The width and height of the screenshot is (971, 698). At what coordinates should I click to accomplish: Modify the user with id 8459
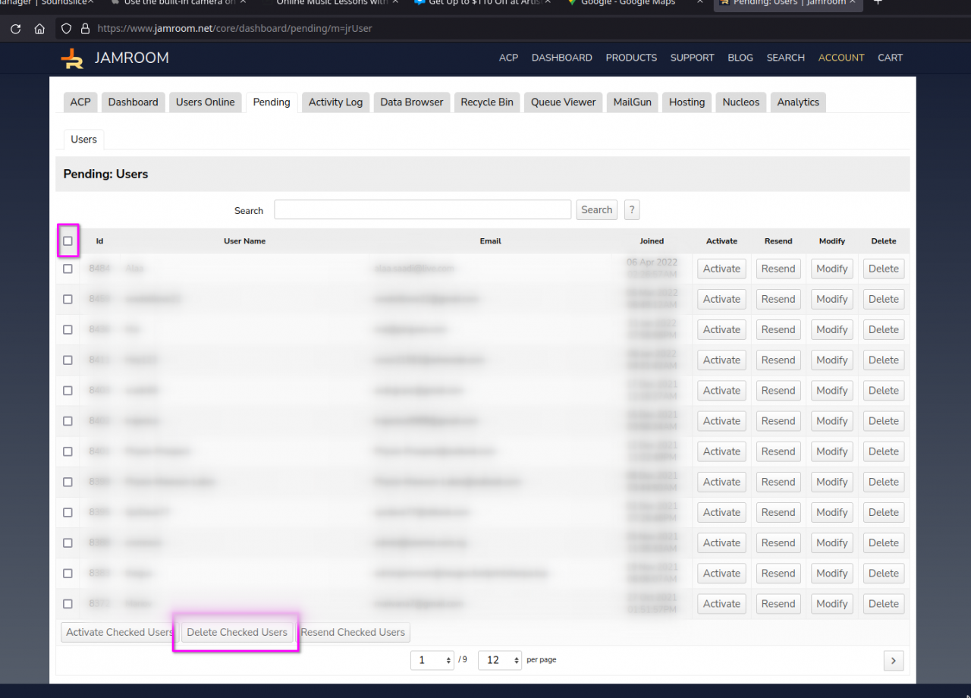(832, 299)
